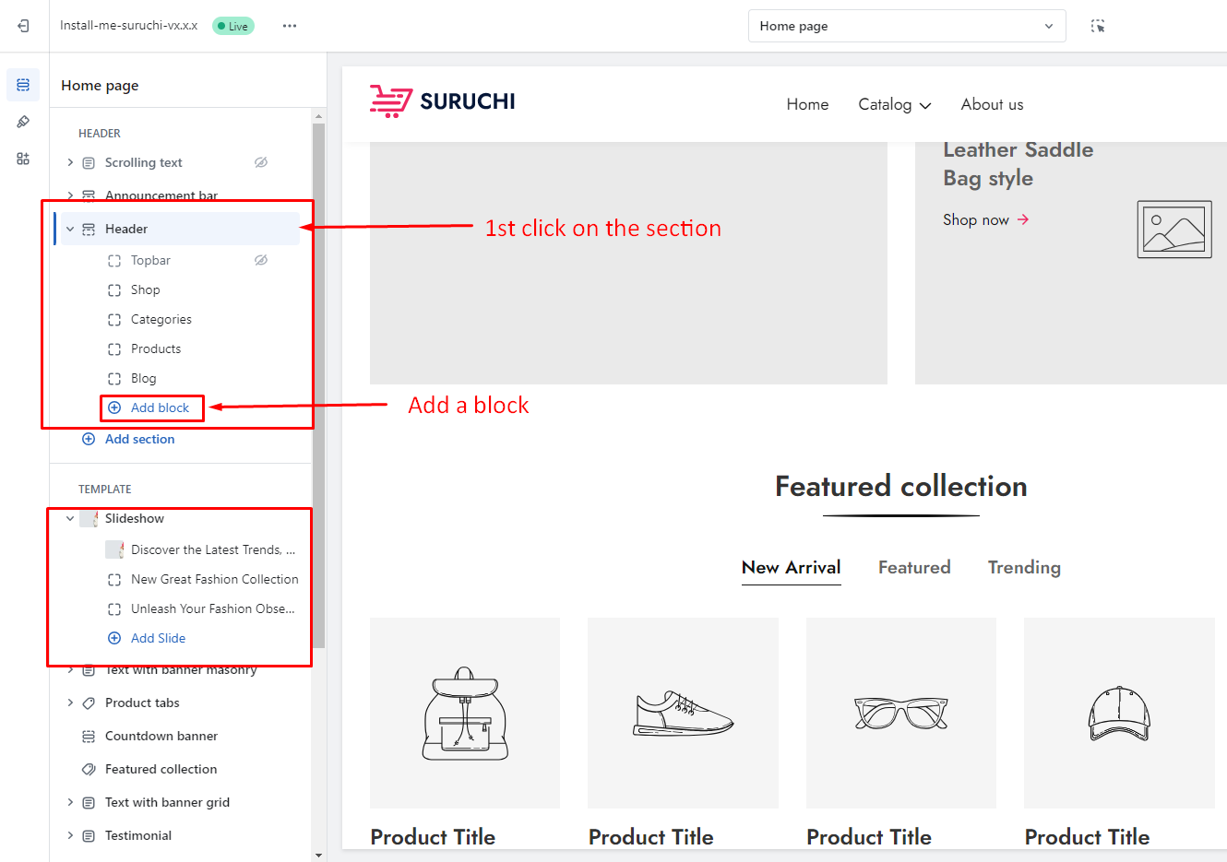This screenshot has width=1227, height=862.
Task: Open the App embeds icon in left rail
Action: pyautogui.click(x=23, y=159)
